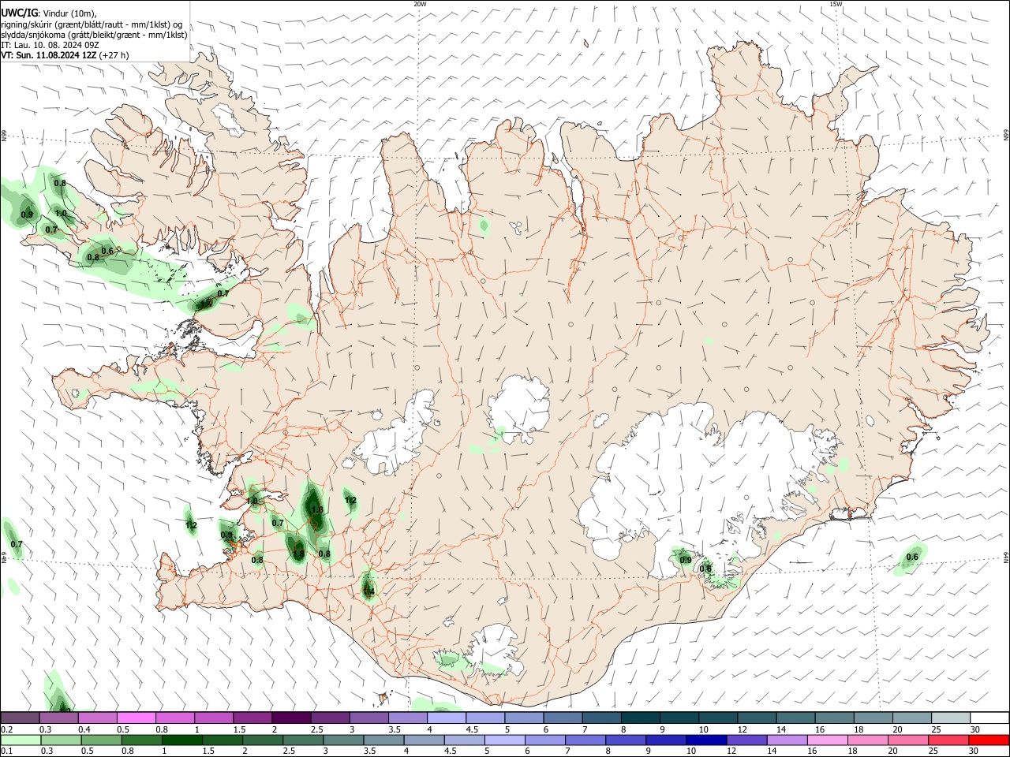Pick the violet swatch labeled 12, bottom row
Image resolution: width=1010 pixels, height=757 pixels.
748,740
